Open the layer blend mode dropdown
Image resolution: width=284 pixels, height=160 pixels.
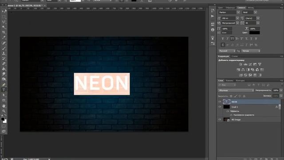(236, 90)
